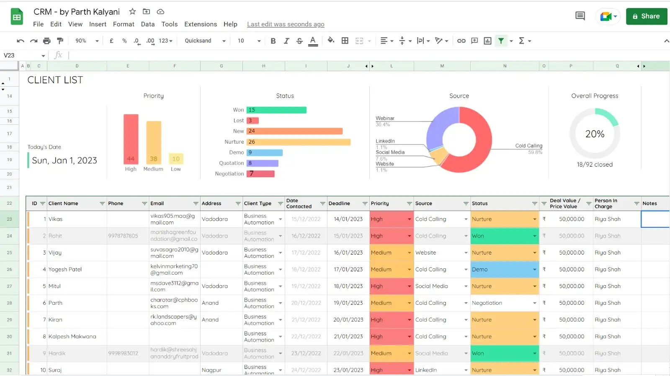Open Status dropdown for Yogesh Patel Demo
This screenshot has height=376, width=670.
tap(534, 269)
